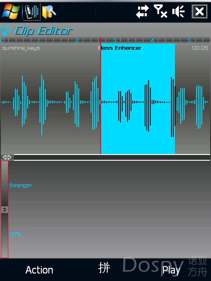The image size is (211, 281).
Task: Click the left scroll arrow below the waveform
Action: (x=4, y=157)
